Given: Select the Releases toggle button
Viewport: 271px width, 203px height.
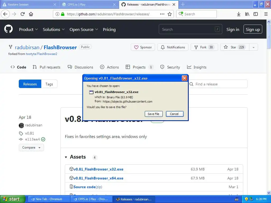Looking at the screenshot, I should point(30,84).
